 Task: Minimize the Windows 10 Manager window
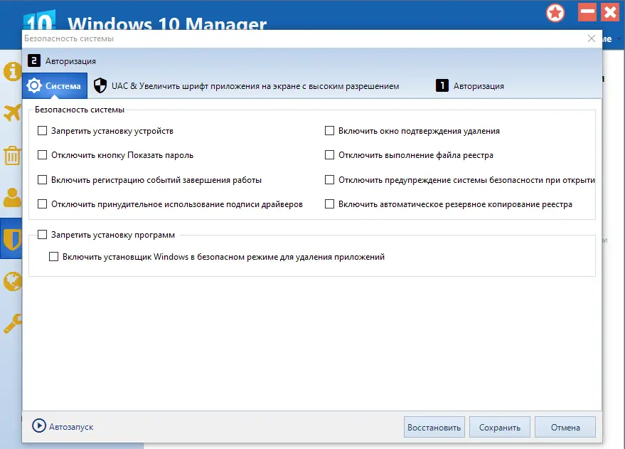[x=587, y=12]
